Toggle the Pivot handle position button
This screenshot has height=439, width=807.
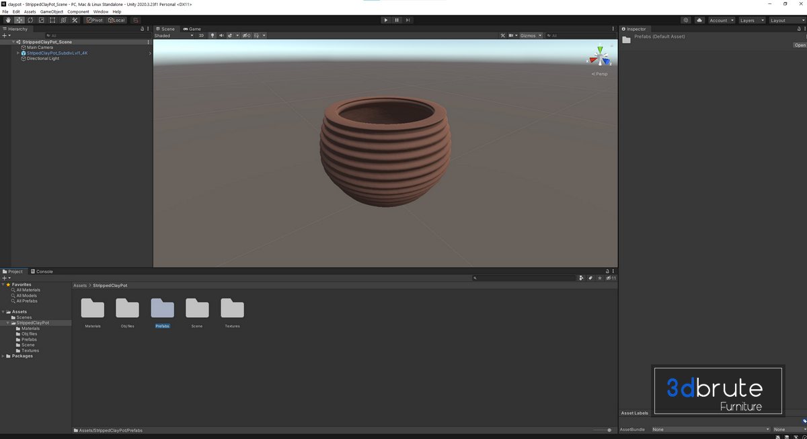pyautogui.click(x=94, y=20)
